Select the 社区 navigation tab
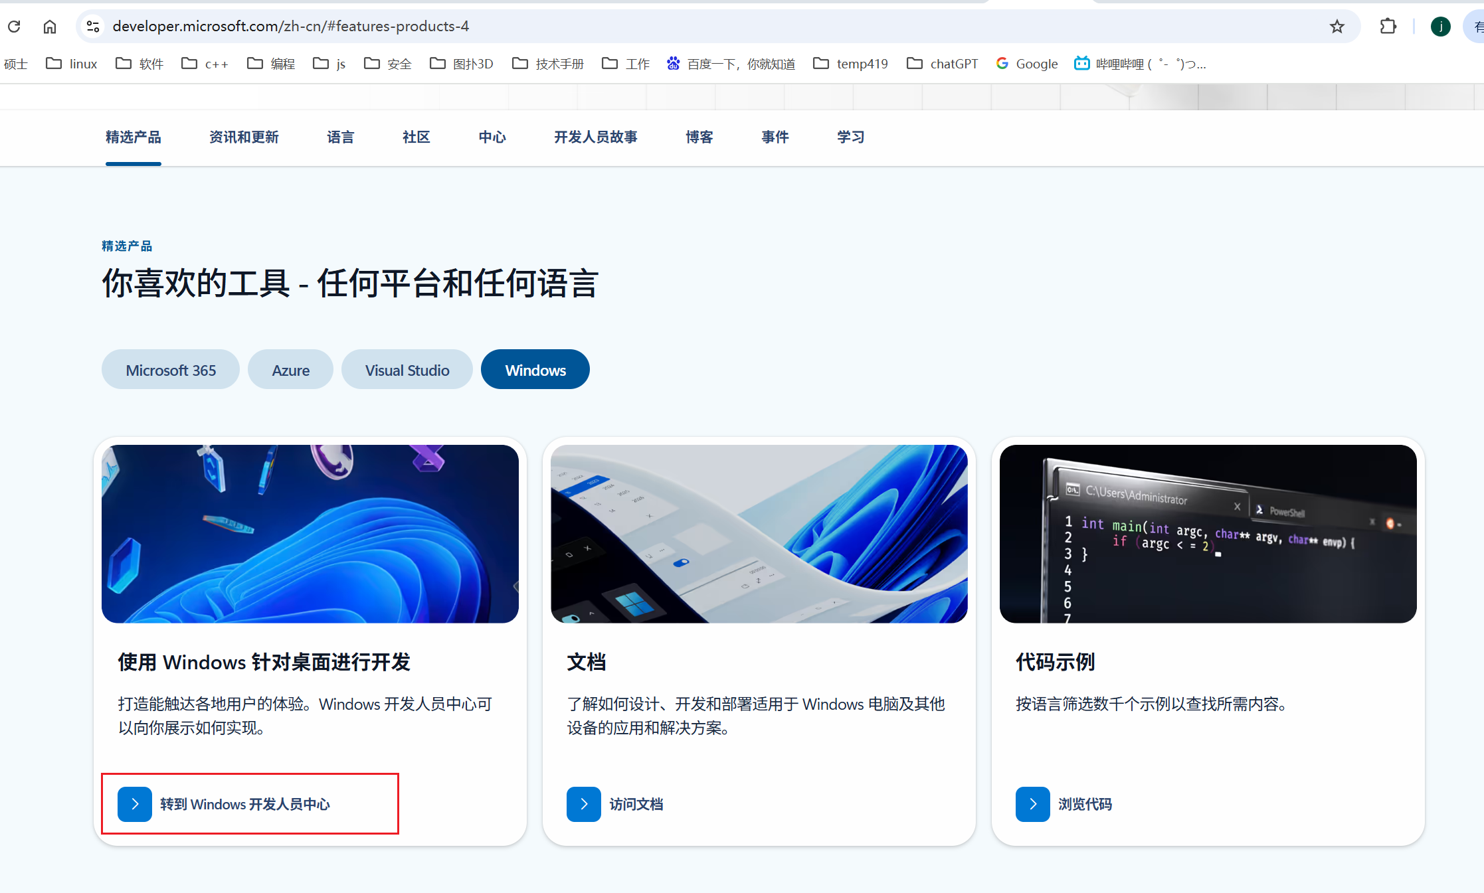 pyautogui.click(x=417, y=137)
